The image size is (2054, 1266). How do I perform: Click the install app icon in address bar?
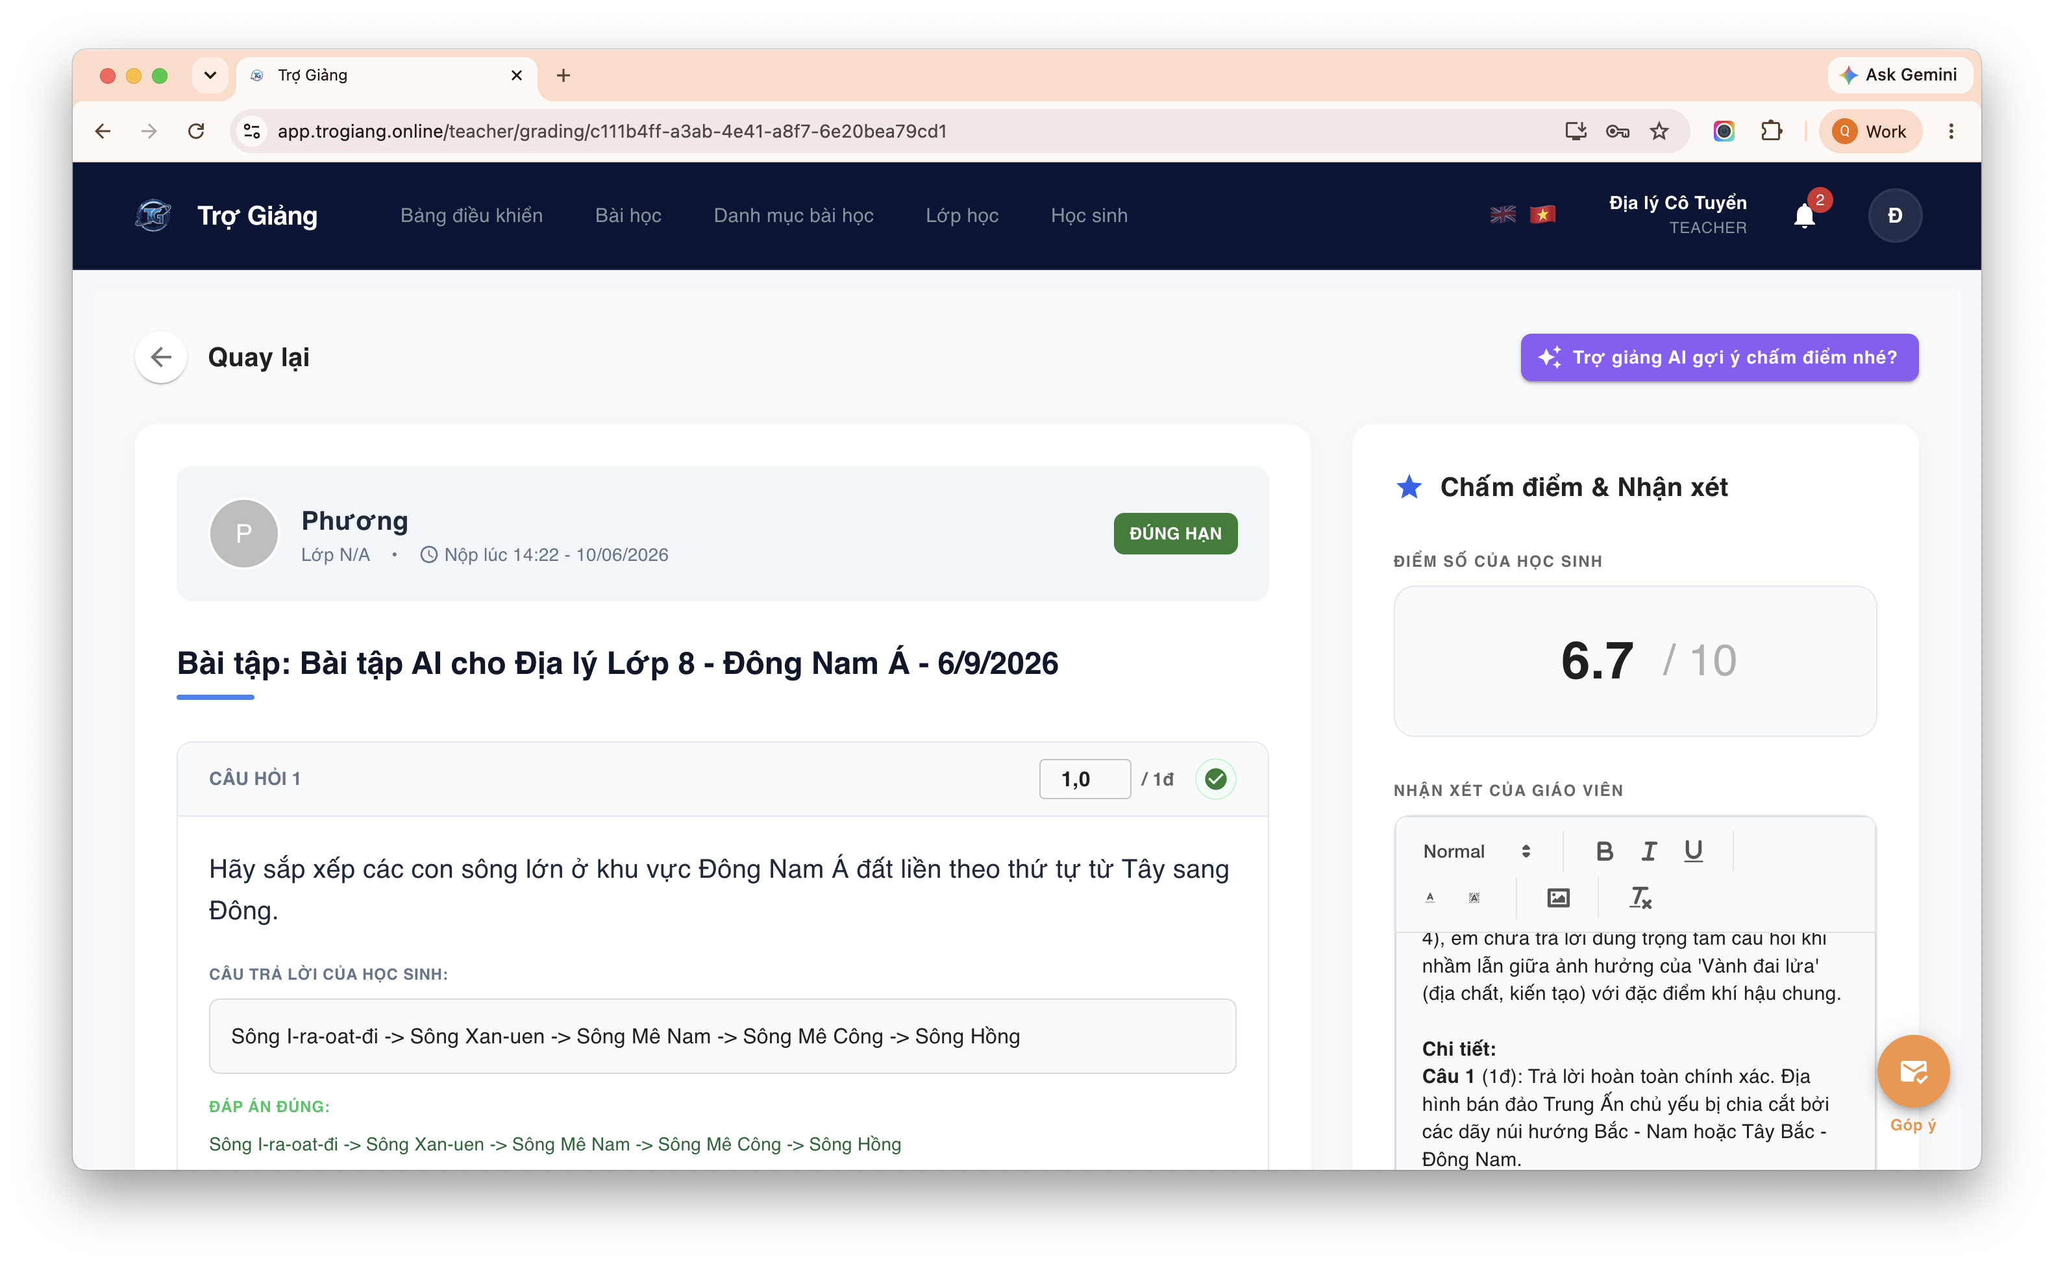pos(1576,131)
